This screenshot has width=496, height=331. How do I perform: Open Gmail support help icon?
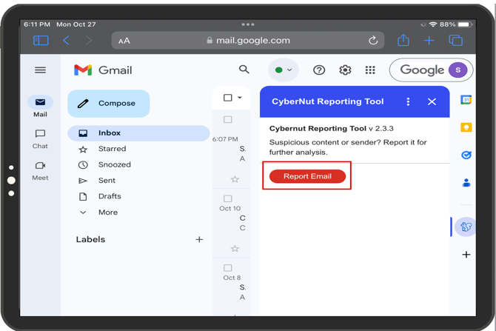[319, 70]
